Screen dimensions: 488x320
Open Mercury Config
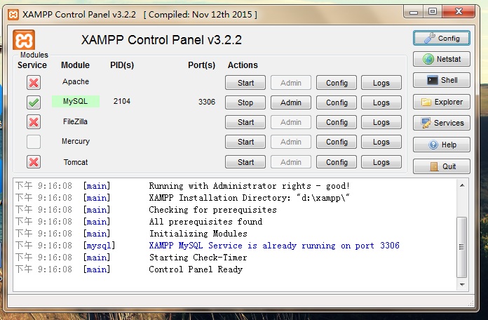pos(337,142)
